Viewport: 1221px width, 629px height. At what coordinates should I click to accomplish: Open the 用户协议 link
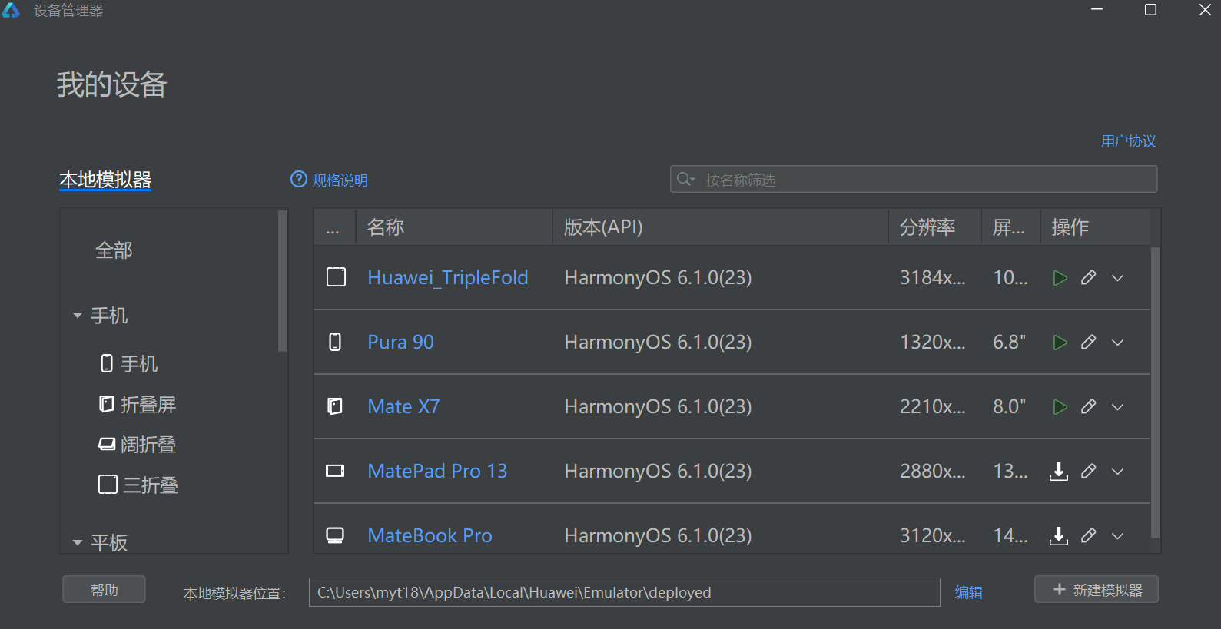pyautogui.click(x=1128, y=141)
